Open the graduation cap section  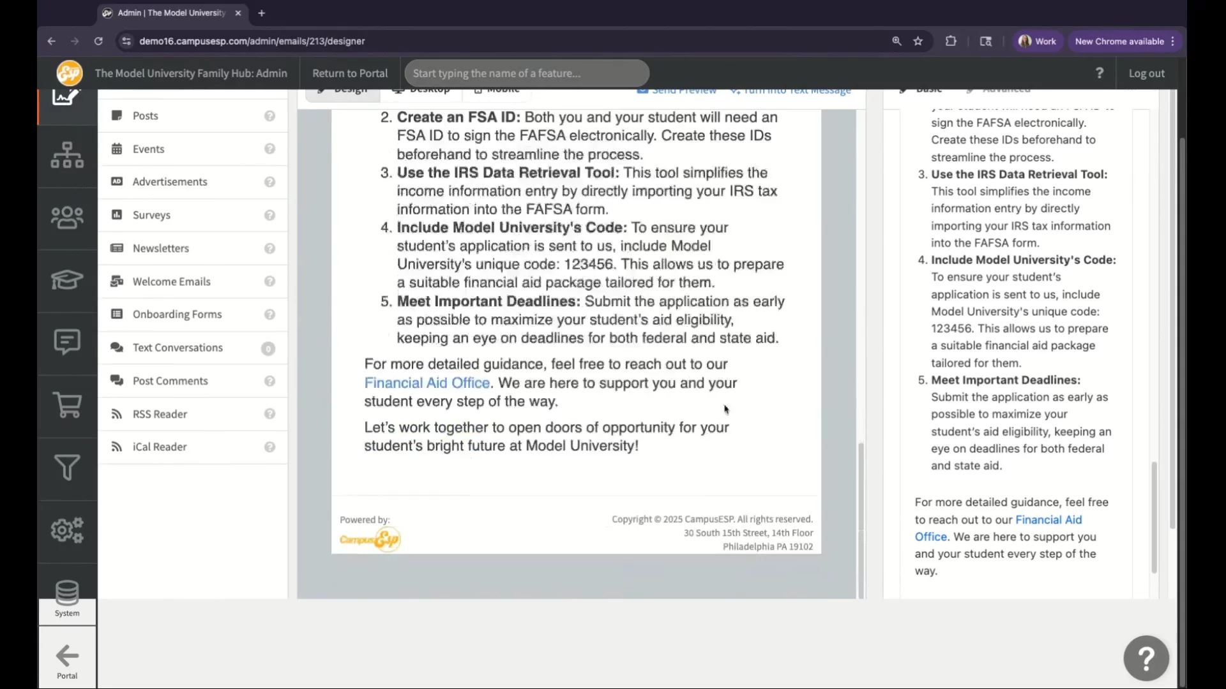pyautogui.click(x=67, y=280)
